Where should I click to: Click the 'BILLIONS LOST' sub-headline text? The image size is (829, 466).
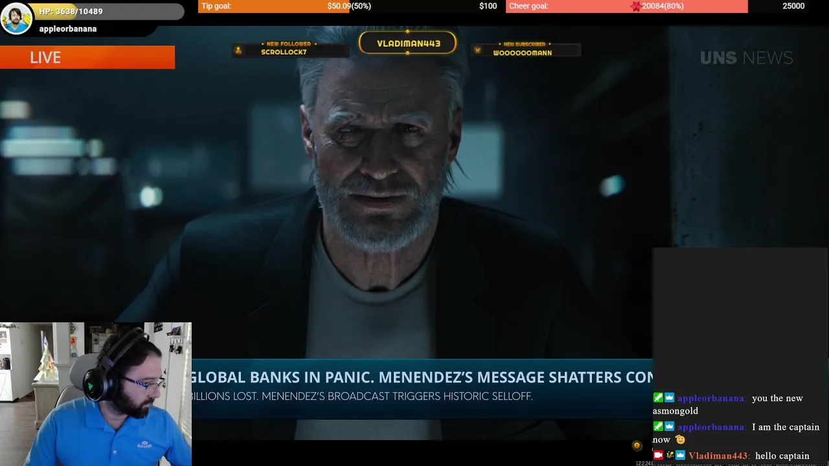361,396
